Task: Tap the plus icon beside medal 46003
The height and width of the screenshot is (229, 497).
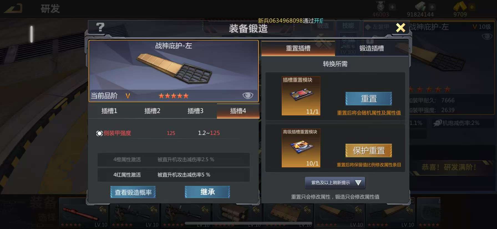Action: (392, 7)
